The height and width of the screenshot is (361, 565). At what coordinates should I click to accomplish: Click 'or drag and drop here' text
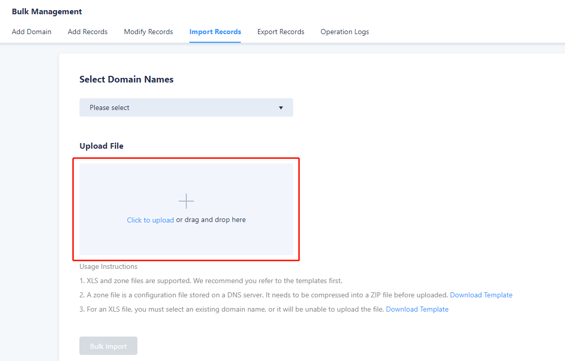(x=211, y=220)
